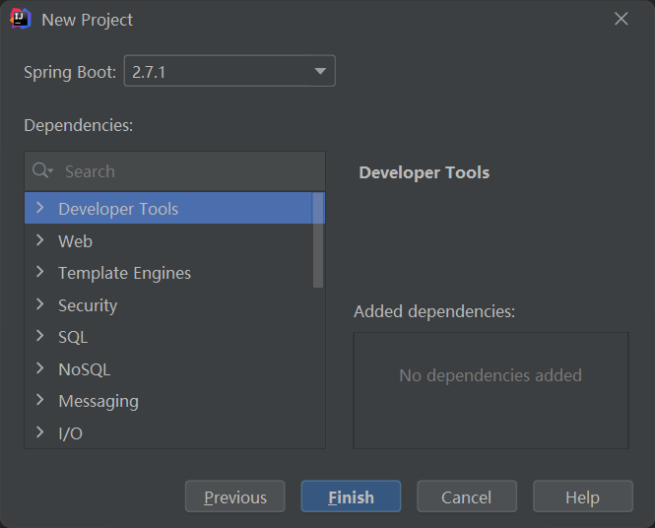Open Help for this dialog
The image size is (655, 528).
582,497
